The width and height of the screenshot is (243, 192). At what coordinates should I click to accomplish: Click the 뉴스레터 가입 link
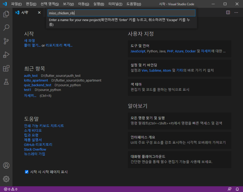coord(35,154)
